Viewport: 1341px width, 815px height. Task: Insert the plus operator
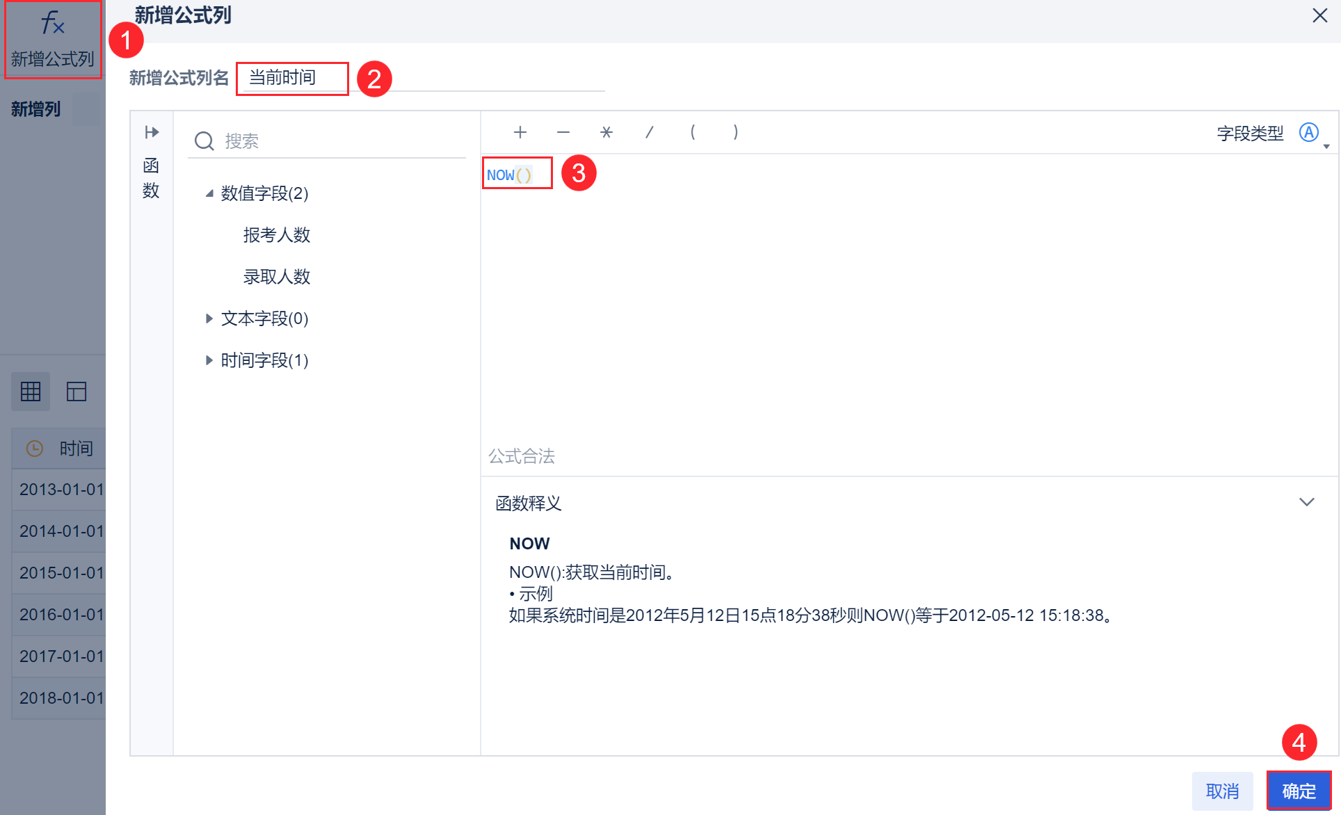pos(520,132)
